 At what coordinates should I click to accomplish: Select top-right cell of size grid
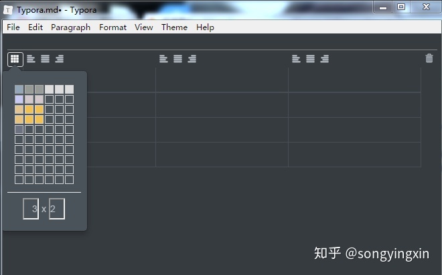[70, 89]
